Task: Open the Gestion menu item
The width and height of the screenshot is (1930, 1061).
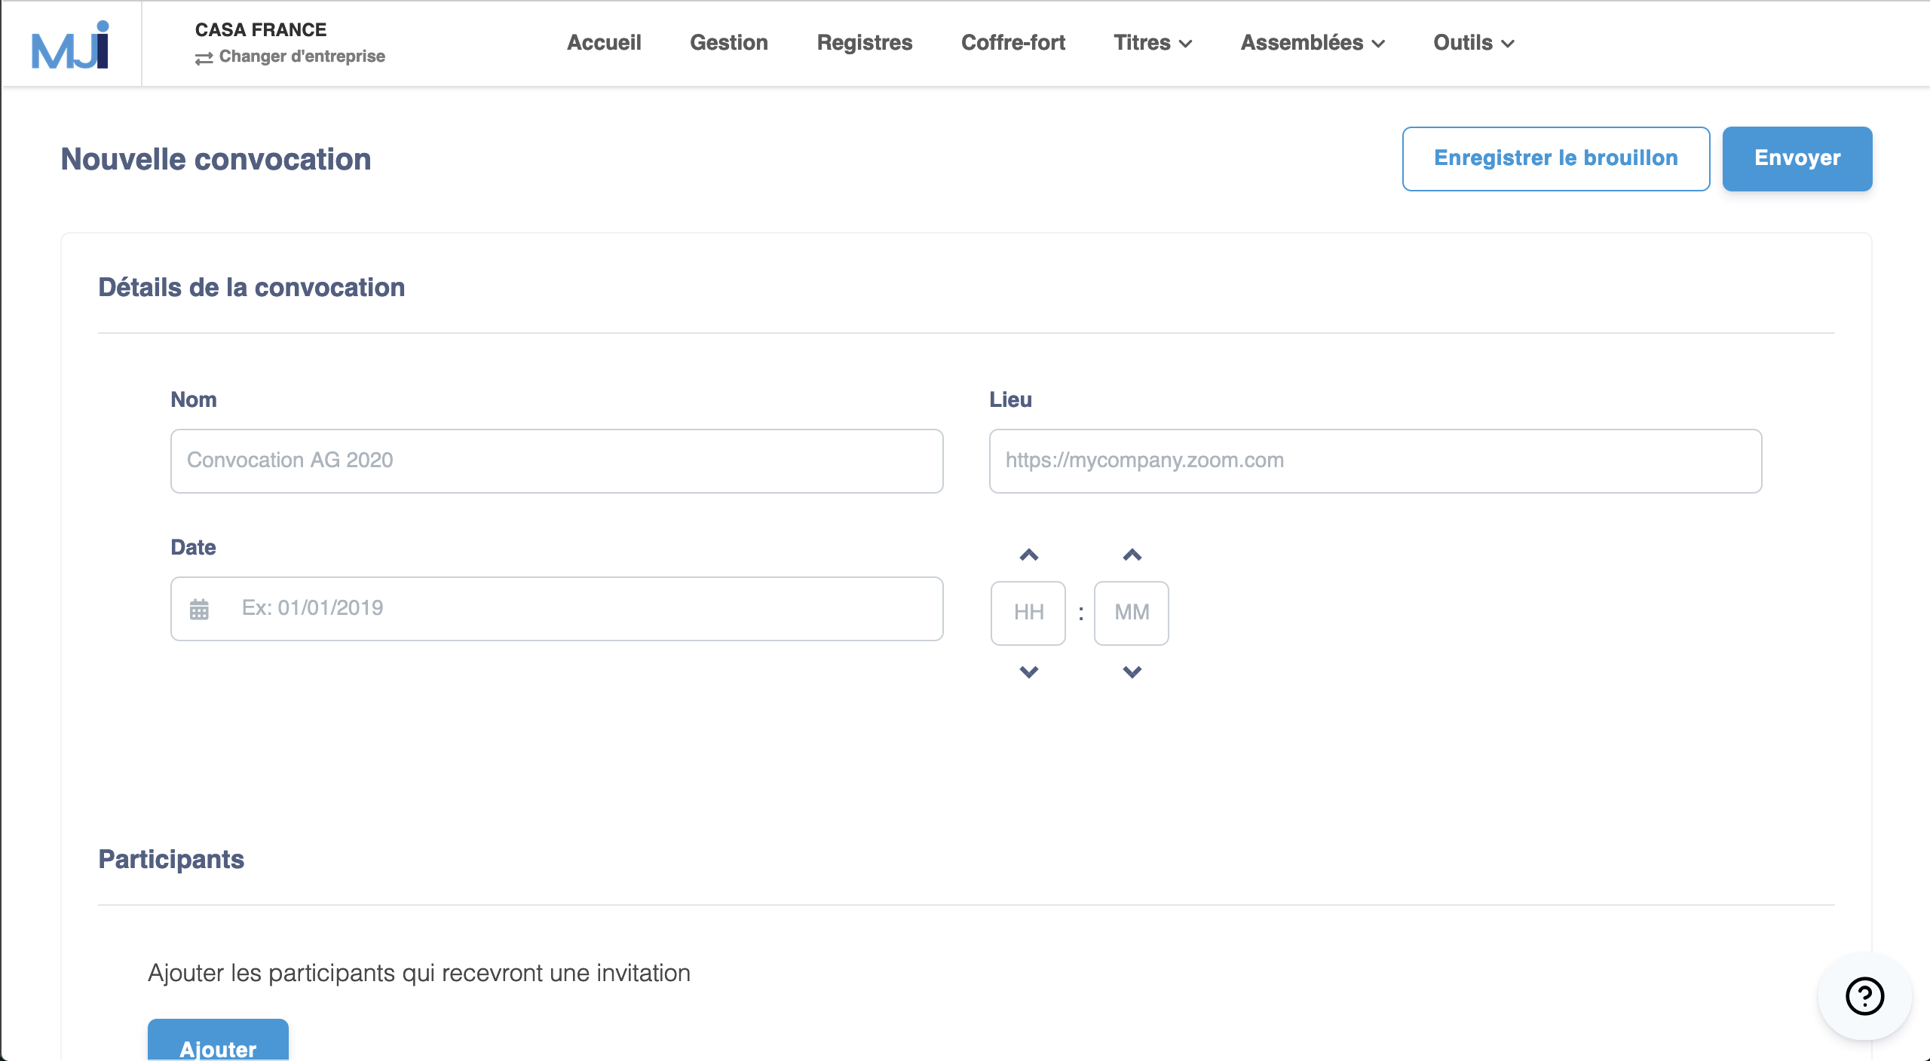Action: click(x=729, y=43)
